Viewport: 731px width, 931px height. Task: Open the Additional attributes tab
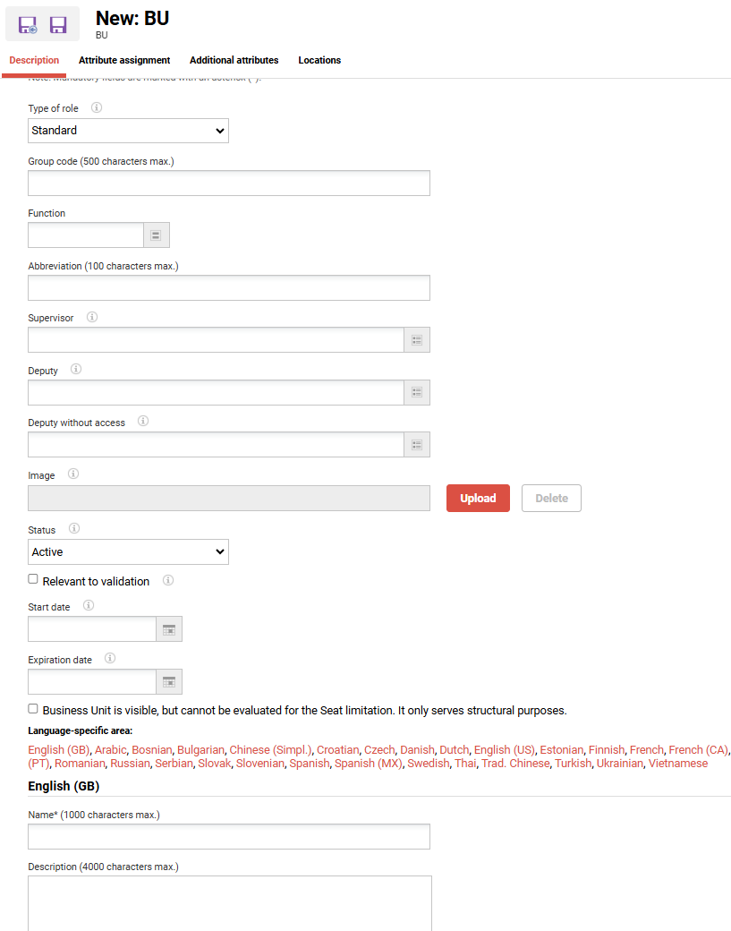point(234,60)
